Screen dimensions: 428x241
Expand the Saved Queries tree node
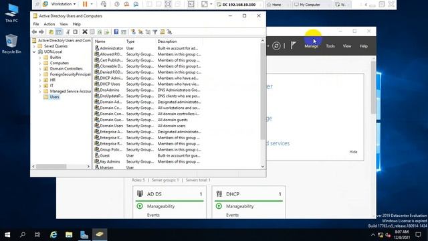point(34,46)
